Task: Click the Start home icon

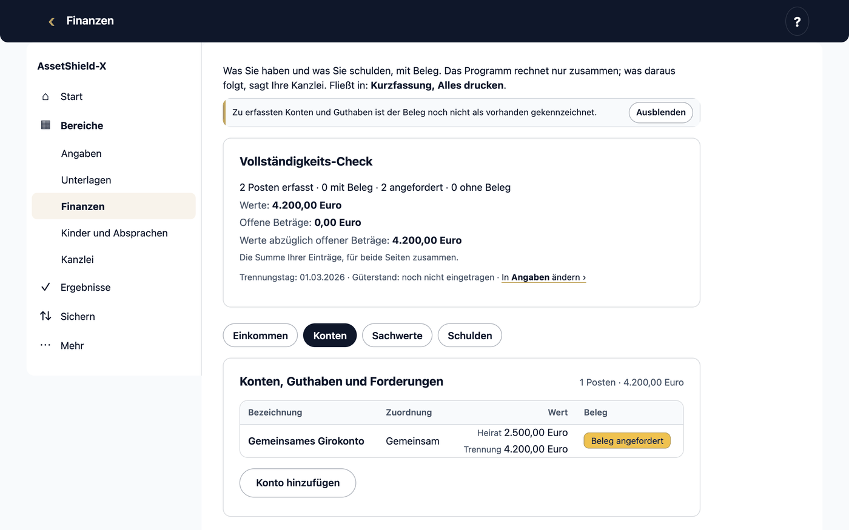Action: (x=45, y=97)
